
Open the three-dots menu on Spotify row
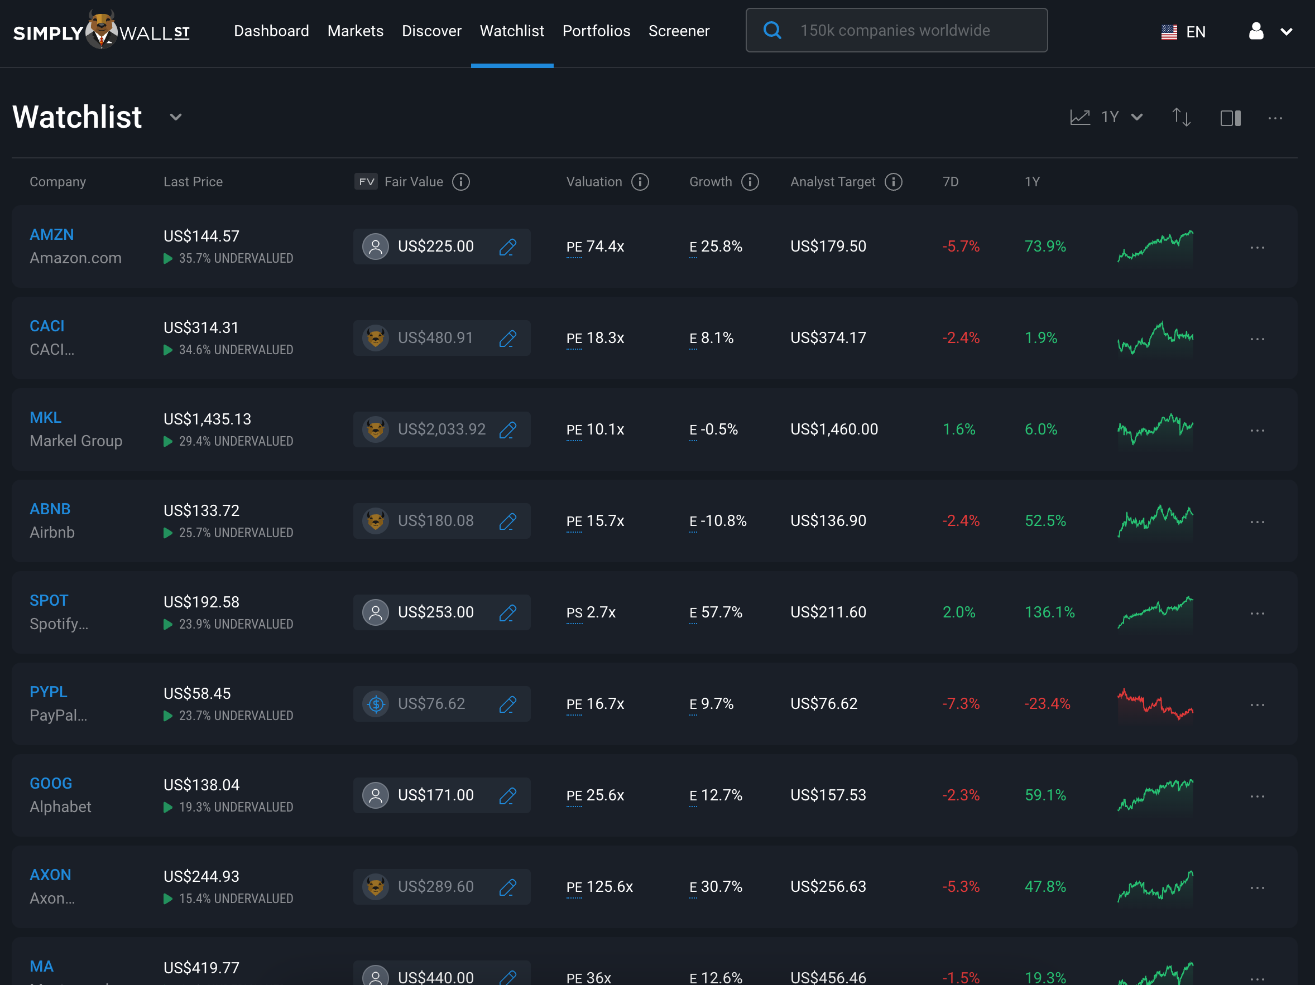coord(1257,612)
